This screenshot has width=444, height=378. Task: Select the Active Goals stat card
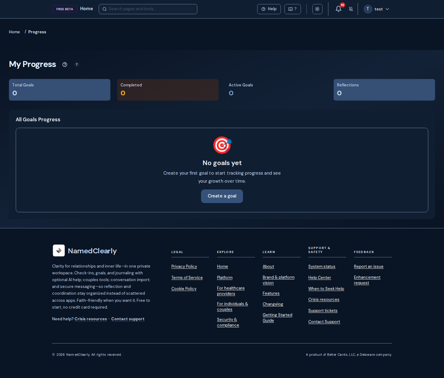tap(276, 90)
